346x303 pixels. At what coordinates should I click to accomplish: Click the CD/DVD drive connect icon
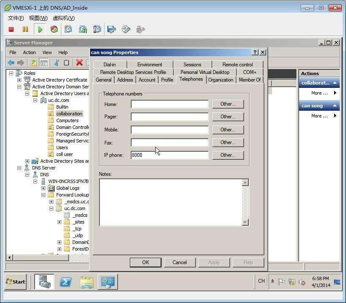pos(126,29)
